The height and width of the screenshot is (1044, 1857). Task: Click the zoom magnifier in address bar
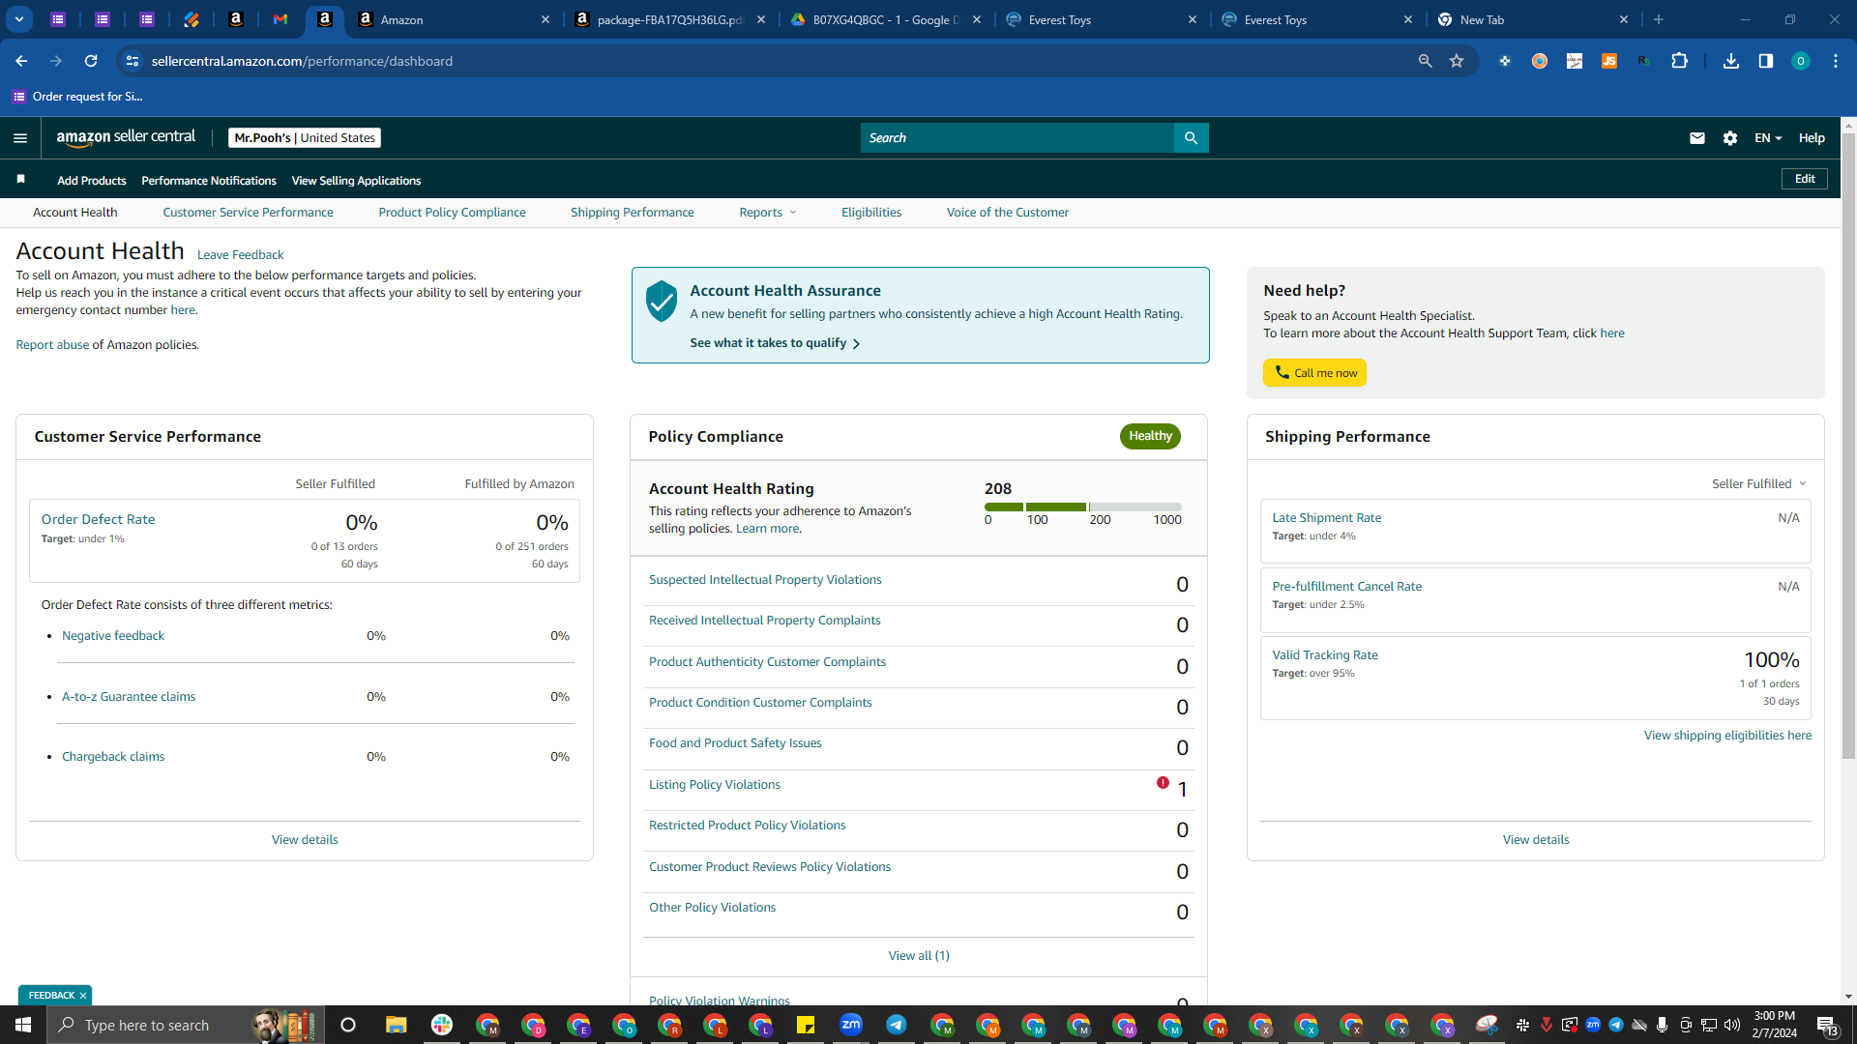point(1425,61)
